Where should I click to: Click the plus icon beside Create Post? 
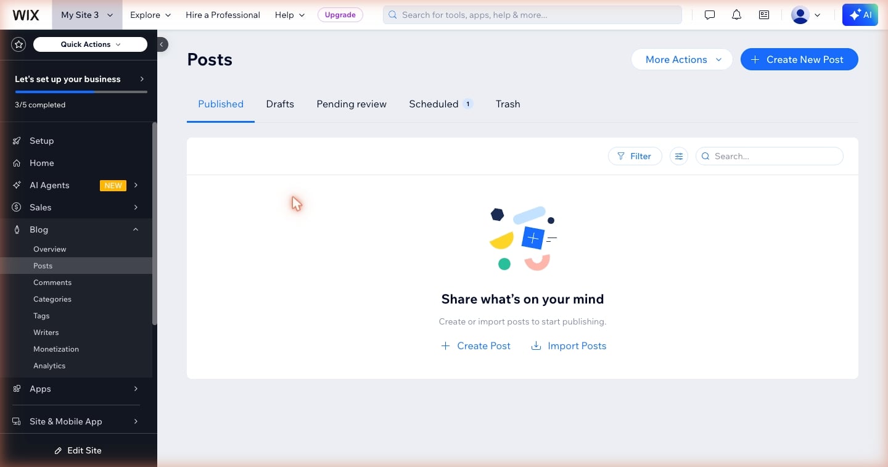point(445,346)
